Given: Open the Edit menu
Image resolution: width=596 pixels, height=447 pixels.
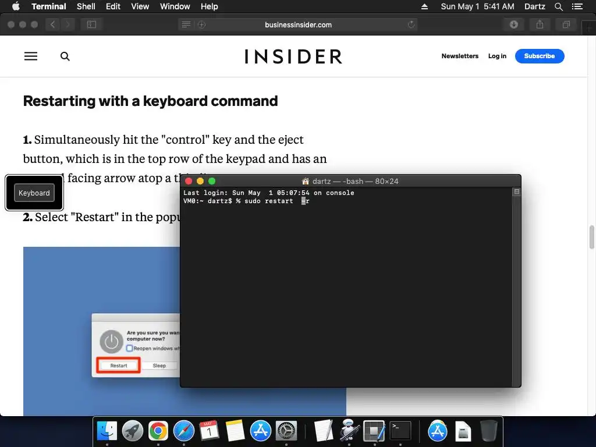Looking at the screenshot, I should 113,6.
